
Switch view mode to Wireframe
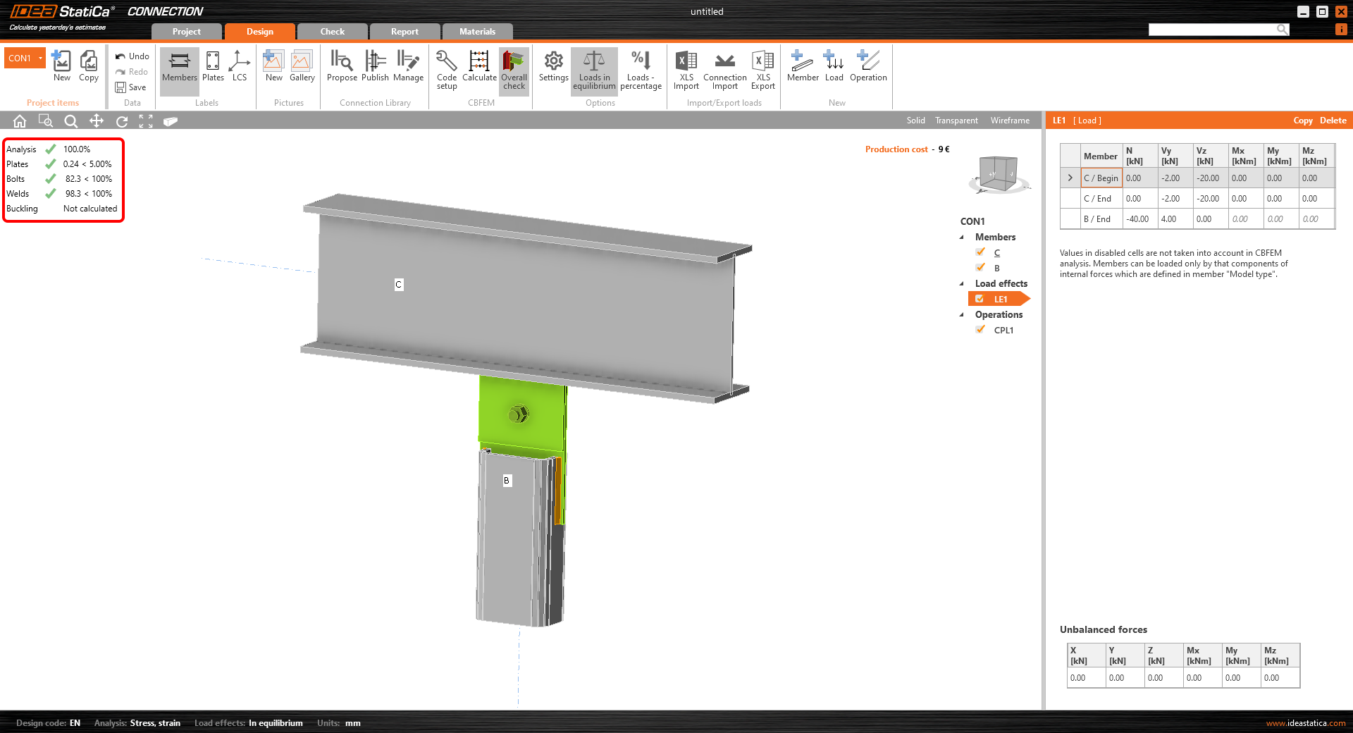pos(1010,121)
